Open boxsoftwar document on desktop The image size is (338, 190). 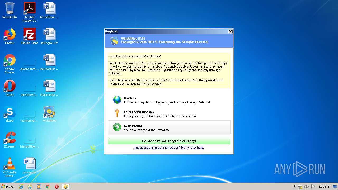(x=49, y=11)
